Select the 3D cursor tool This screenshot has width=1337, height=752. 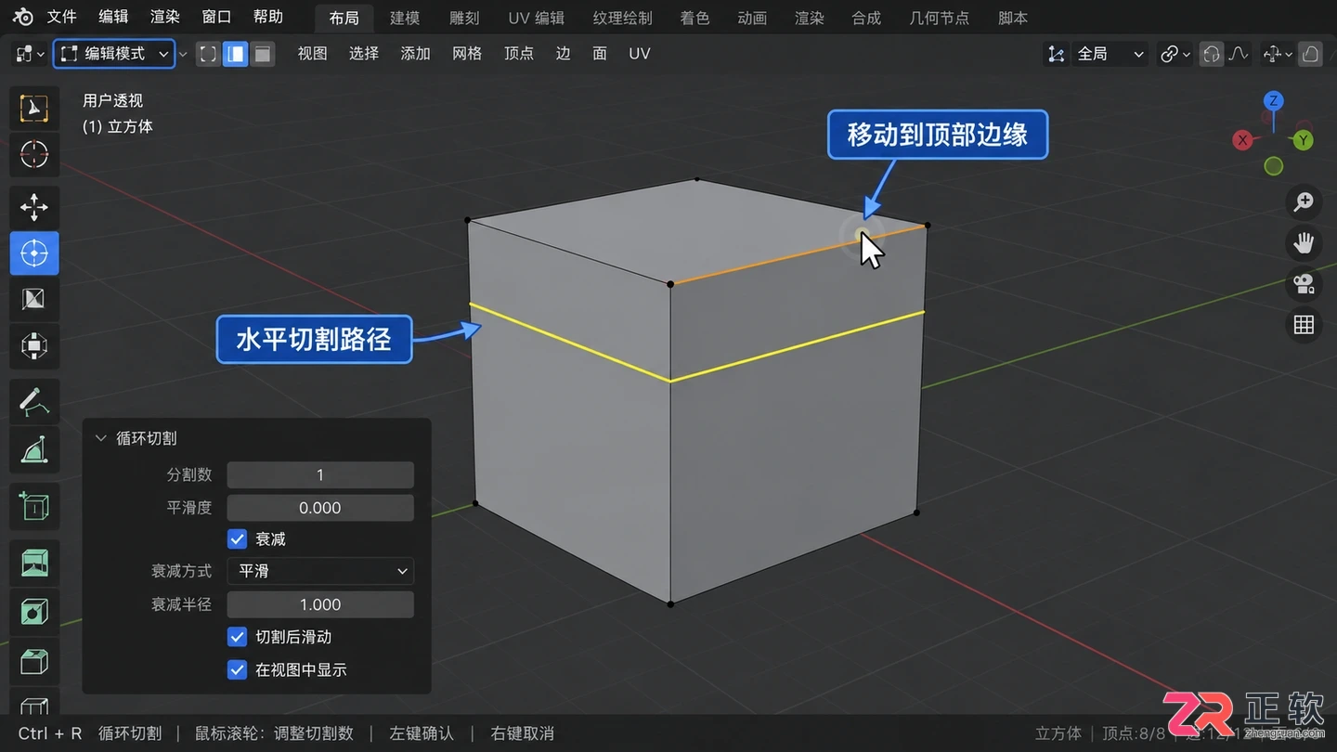[x=34, y=154]
